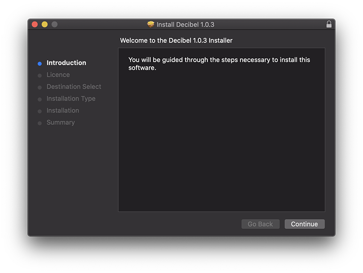This screenshot has height=273, width=363.
Task: Minimize the installer with the yellow button
Action: click(44, 25)
